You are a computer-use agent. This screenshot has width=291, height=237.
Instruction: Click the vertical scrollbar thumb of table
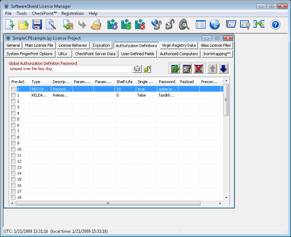[x=226, y=100]
